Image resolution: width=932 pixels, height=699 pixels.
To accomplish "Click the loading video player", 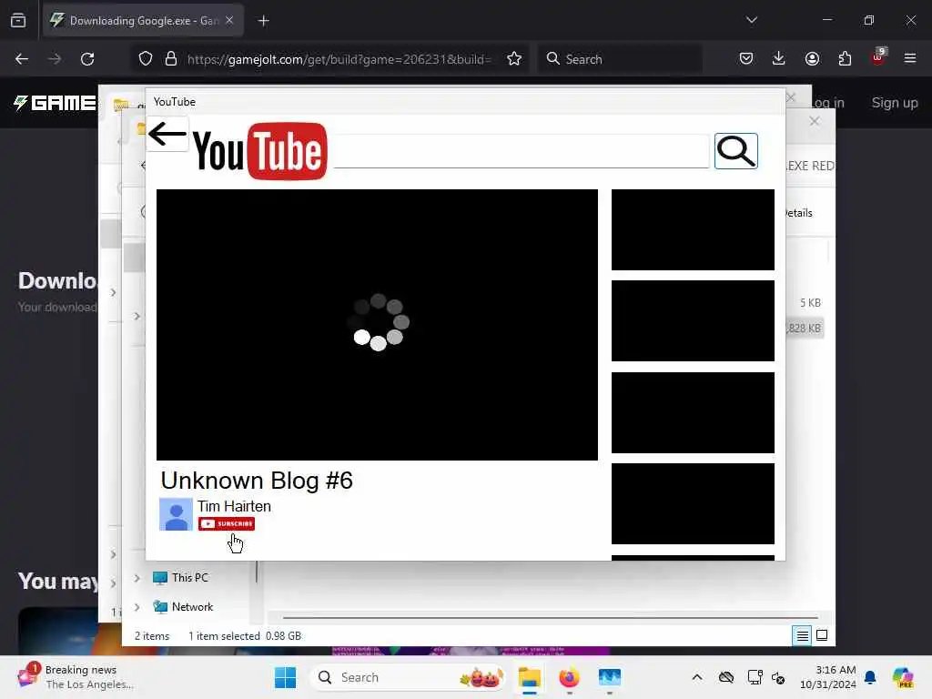I will 377,325.
